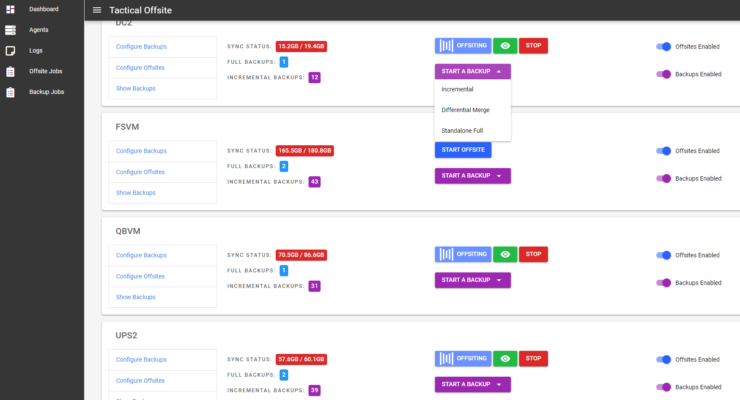
Task: Stop the DC2 offsite
Action: pos(533,46)
